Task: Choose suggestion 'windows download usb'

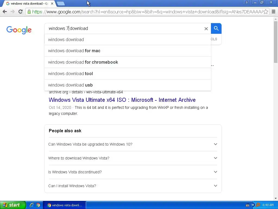Action: point(128,85)
